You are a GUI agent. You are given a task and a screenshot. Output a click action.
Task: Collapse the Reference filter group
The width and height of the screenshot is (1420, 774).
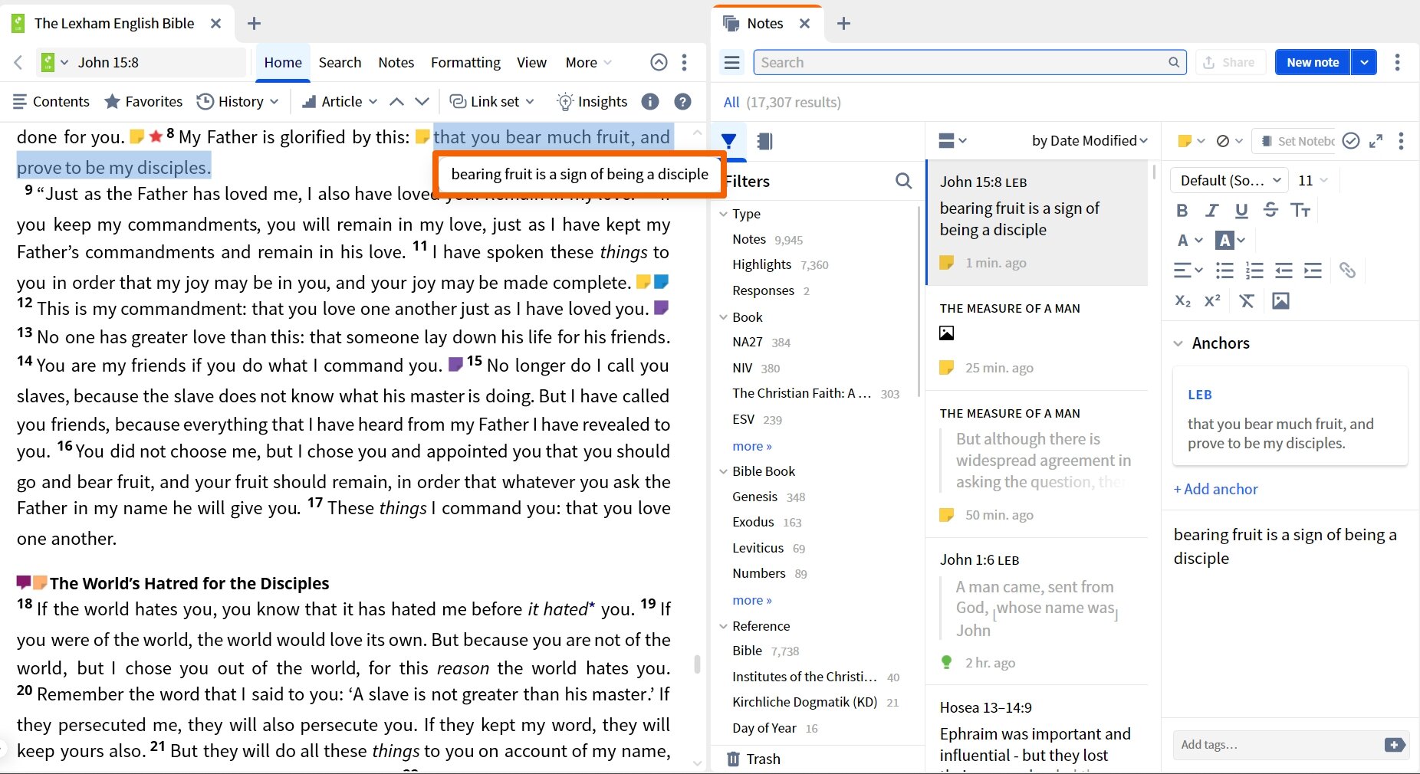(x=723, y=626)
